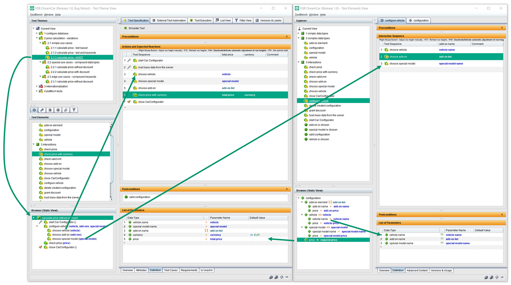Screen dimensions: 511x285
Task: Select choose special model row in Interaction Sequence
Action: [441, 63]
